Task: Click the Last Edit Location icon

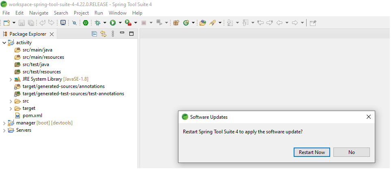Action: click(260, 23)
